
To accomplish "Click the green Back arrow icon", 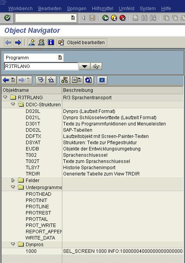I will point(106,18).
